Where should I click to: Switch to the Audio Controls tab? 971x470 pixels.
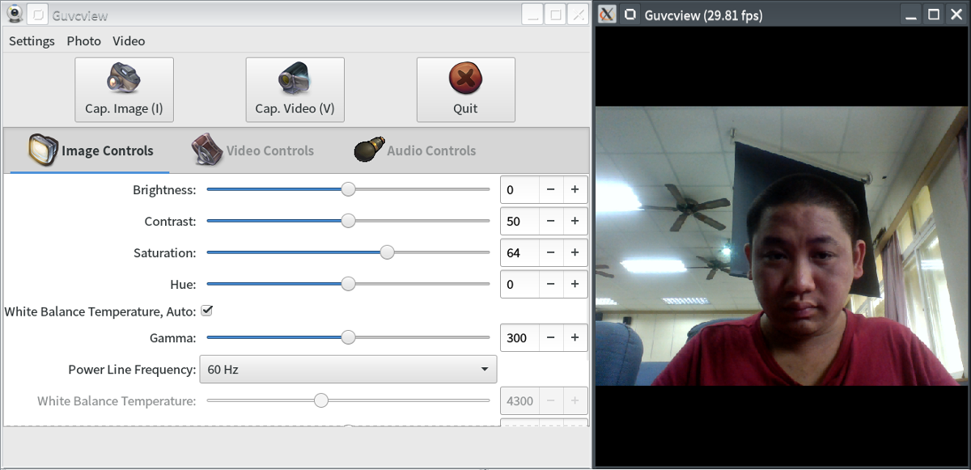(414, 150)
